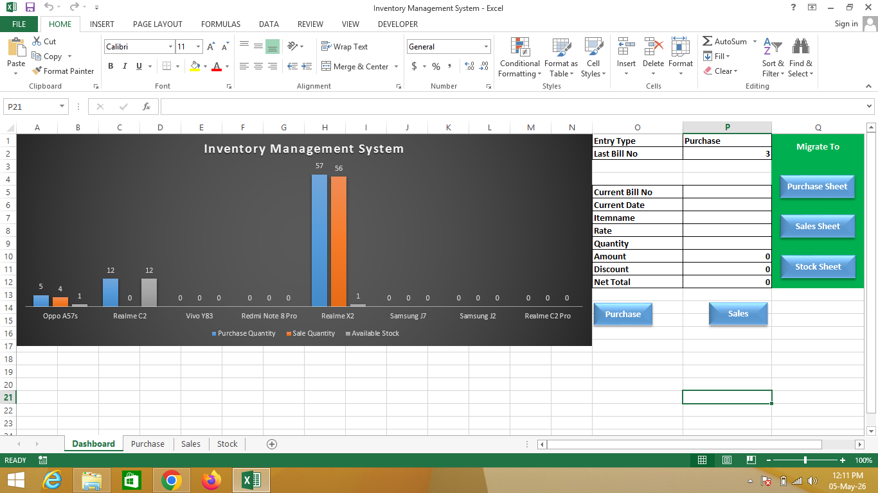Click the Copy icon
Viewport: 878px width, 493px height.
(x=37, y=56)
